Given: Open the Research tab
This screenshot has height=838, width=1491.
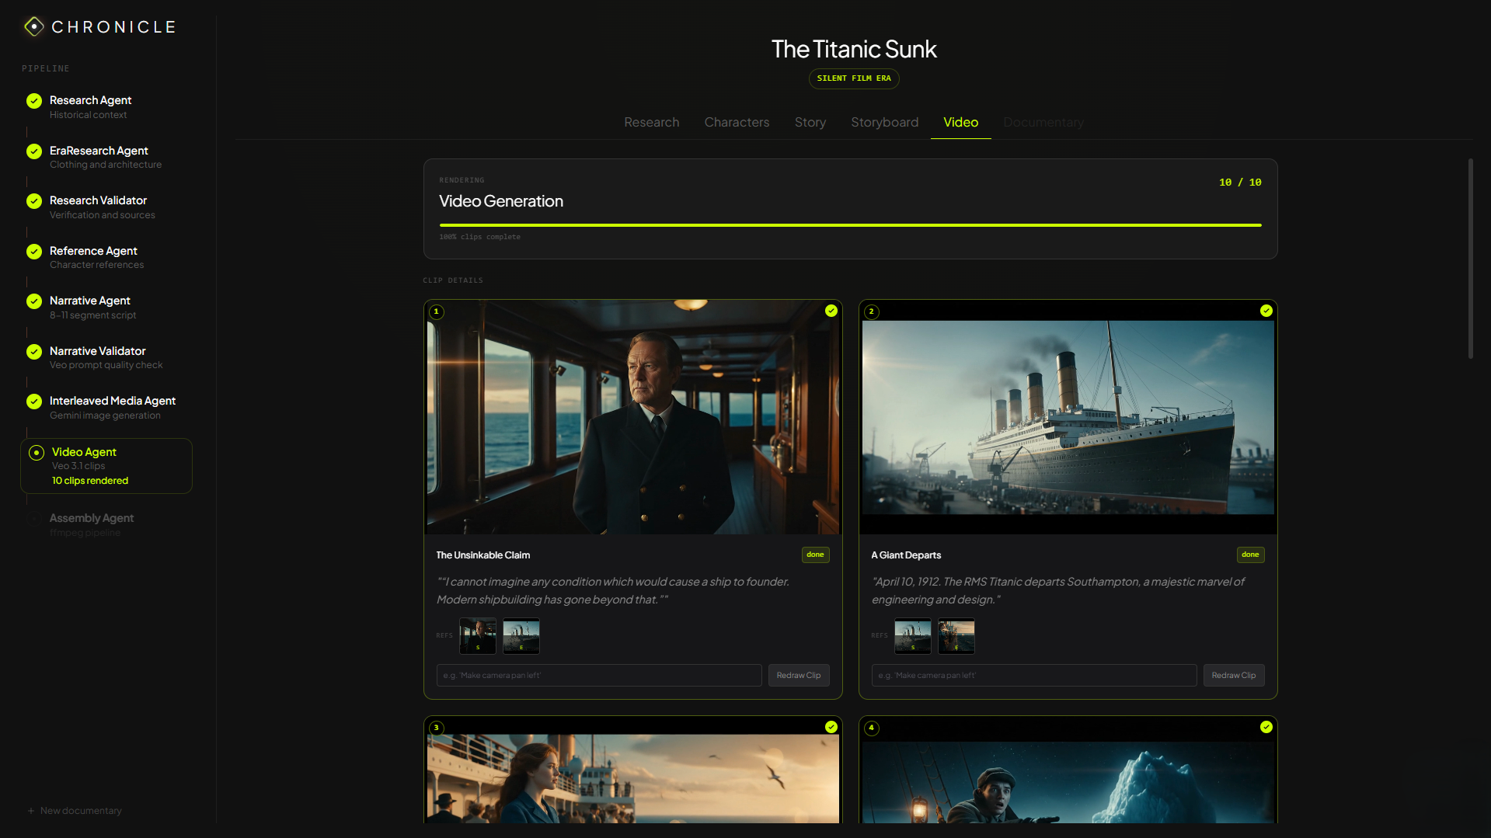Looking at the screenshot, I should click(x=651, y=123).
